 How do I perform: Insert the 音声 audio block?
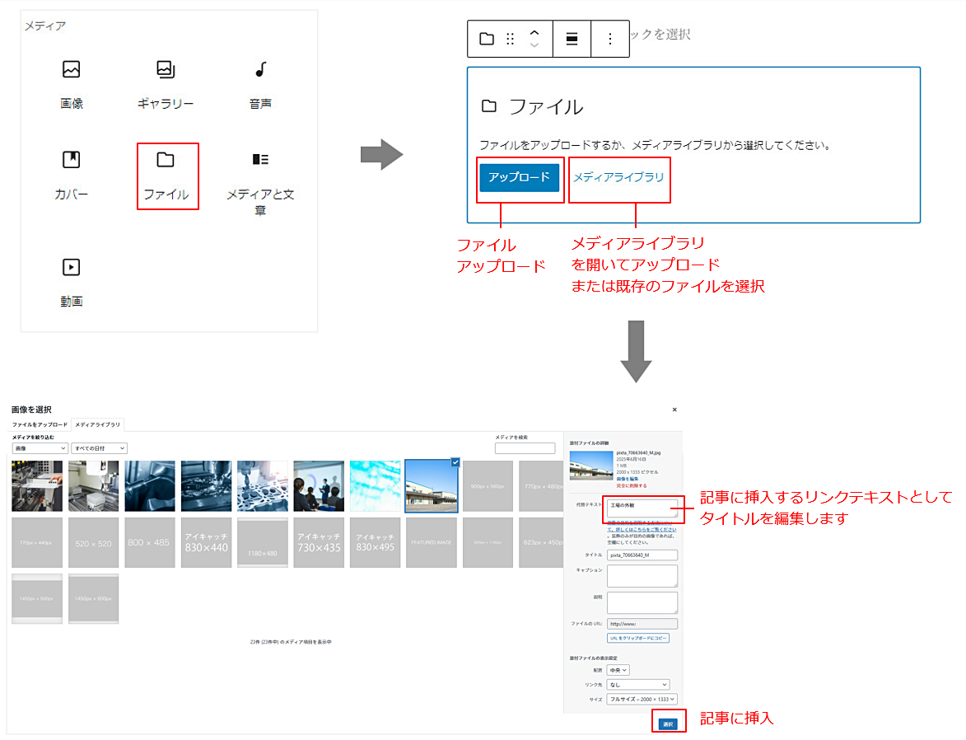click(260, 85)
